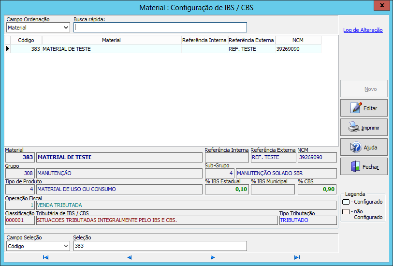Click Referência Externa column header

pyautogui.click(x=251, y=40)
